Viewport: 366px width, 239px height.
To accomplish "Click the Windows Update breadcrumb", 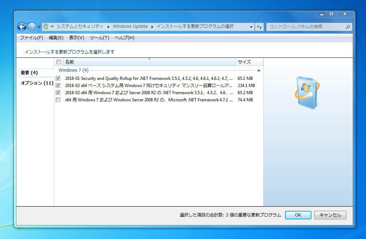I will (130, 26).
